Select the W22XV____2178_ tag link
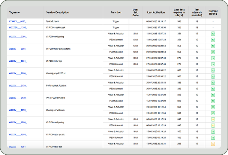The width and height of the screenshot is (228, 155). tap(18, 98)
